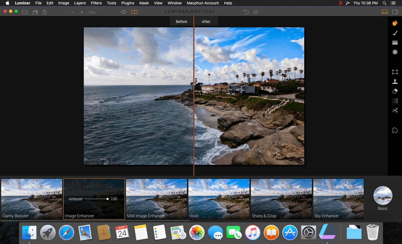Undo the last edit
This screenshot has height=244, width=402.
tap(246, 12)
